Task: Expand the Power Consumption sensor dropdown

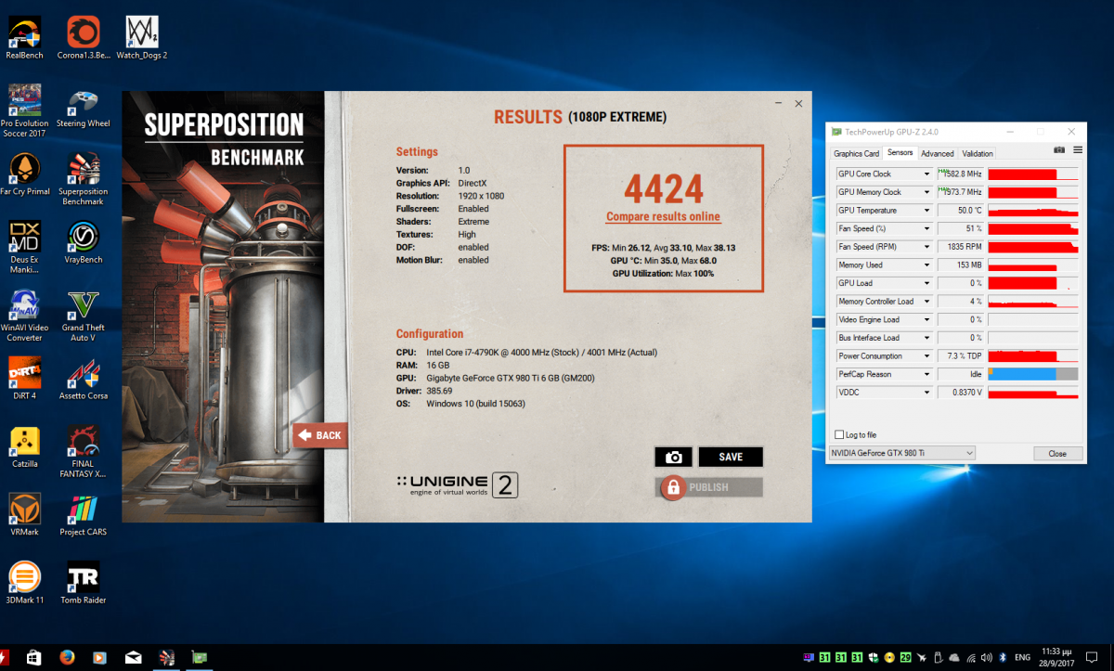Action: coord(926,356)
